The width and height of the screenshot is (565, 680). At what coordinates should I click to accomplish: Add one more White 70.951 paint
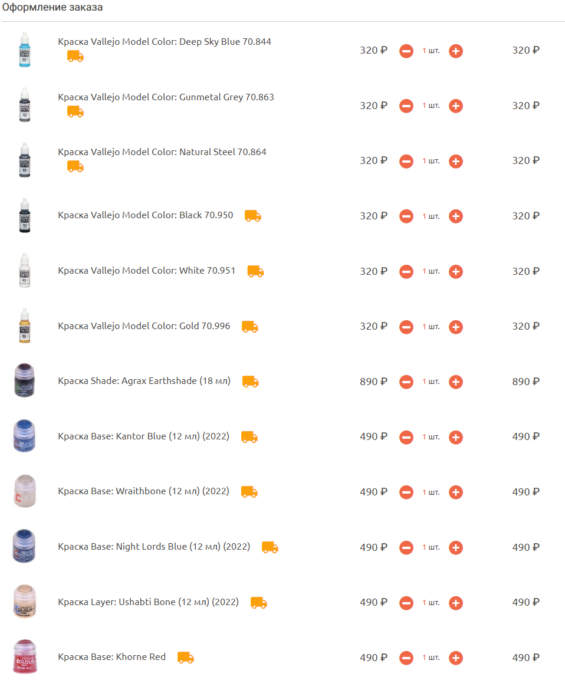tap(455, 271)
